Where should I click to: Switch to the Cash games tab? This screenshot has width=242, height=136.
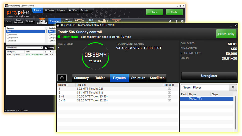click(8, 21)
